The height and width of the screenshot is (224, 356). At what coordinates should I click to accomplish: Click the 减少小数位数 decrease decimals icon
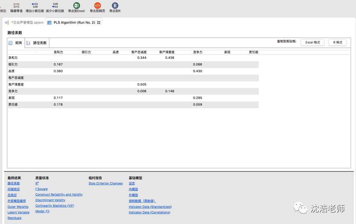click(55, 5)
